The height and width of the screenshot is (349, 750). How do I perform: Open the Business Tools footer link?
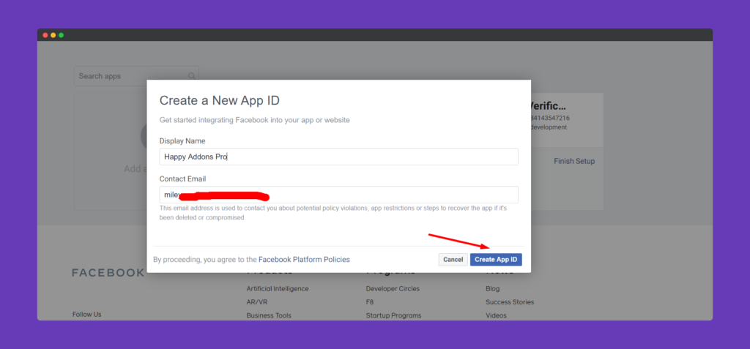tap(269, 315)
